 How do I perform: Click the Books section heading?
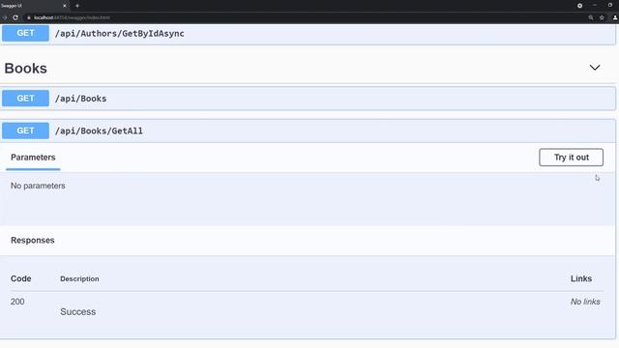click(x=26, y=69)
